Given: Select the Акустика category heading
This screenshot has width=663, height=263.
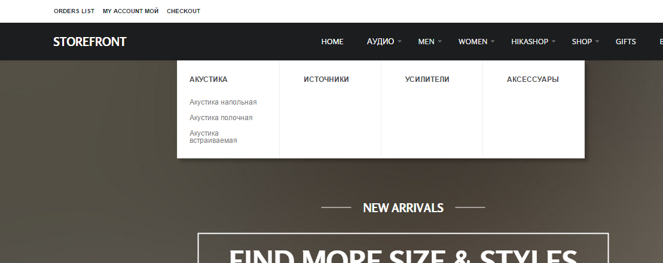Looking at the screenshot, I should pyautogui.click(x=209, y=79).
